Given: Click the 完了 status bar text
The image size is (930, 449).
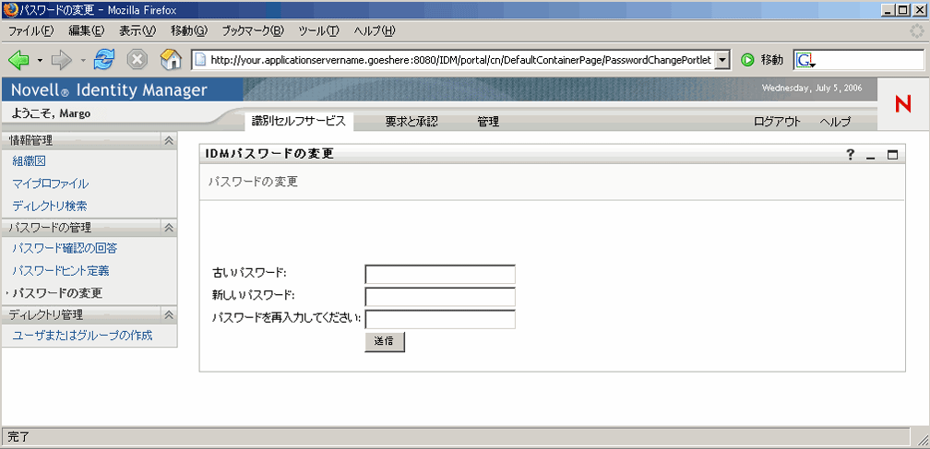Looking at the screenshot, I should 18,438.
